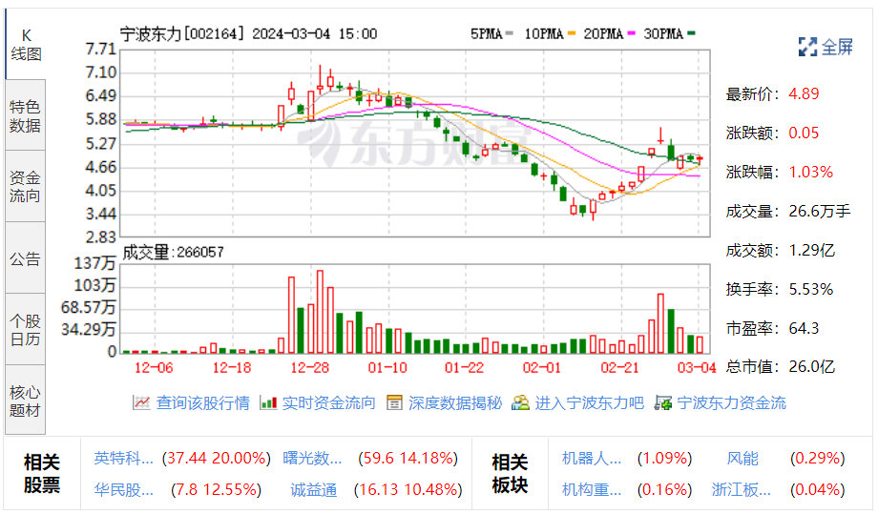Click the 01-22 date axis label
Image resolution: width=878 pixels, height=514 pixels.
point(464,367)
